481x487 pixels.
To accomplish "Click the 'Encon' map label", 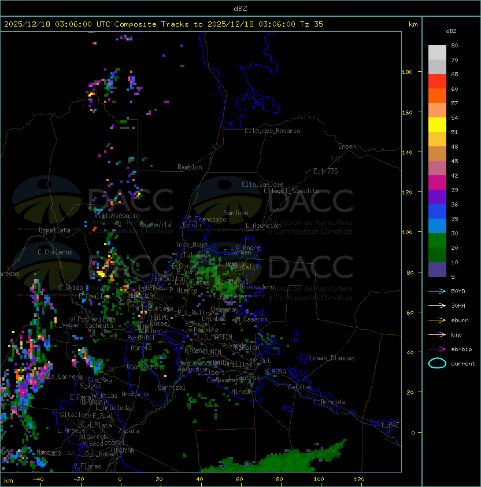I will [x=347, y=146].
